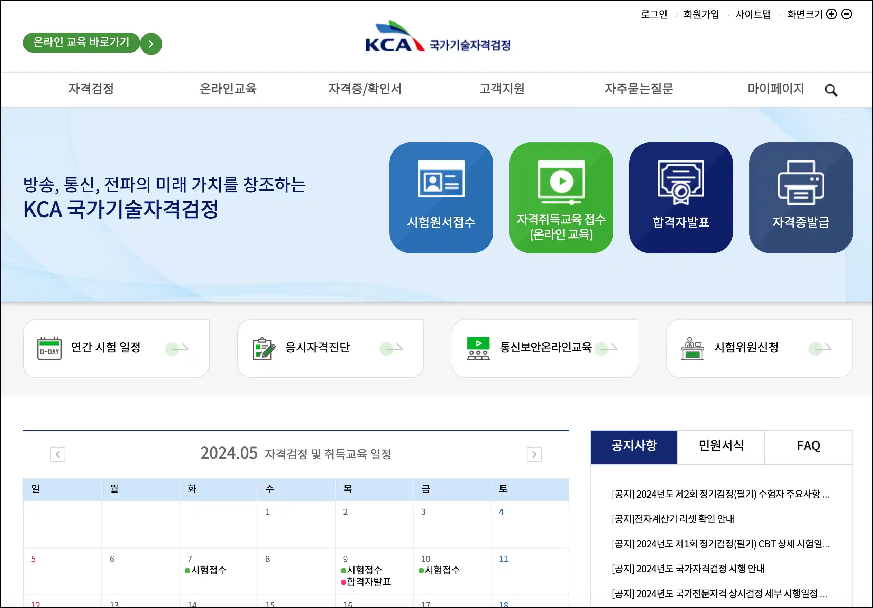The image size is (873, 608).
Task: Switch to 민원서식 tab
Action: [720, 446]
